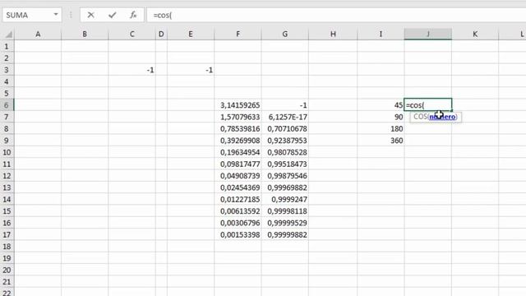The height and width of the screenshot is (296, 526).
Task: Click cell F13 with 0,02454369
Action: pos(238,187)
